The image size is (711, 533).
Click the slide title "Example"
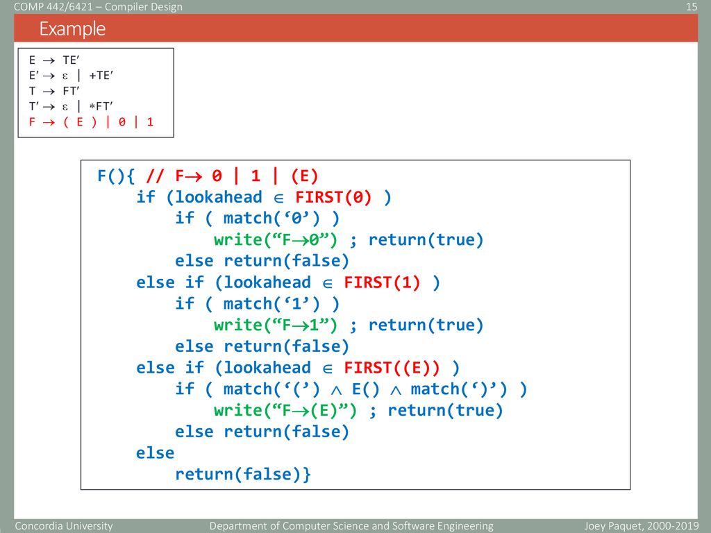point(72,29)
